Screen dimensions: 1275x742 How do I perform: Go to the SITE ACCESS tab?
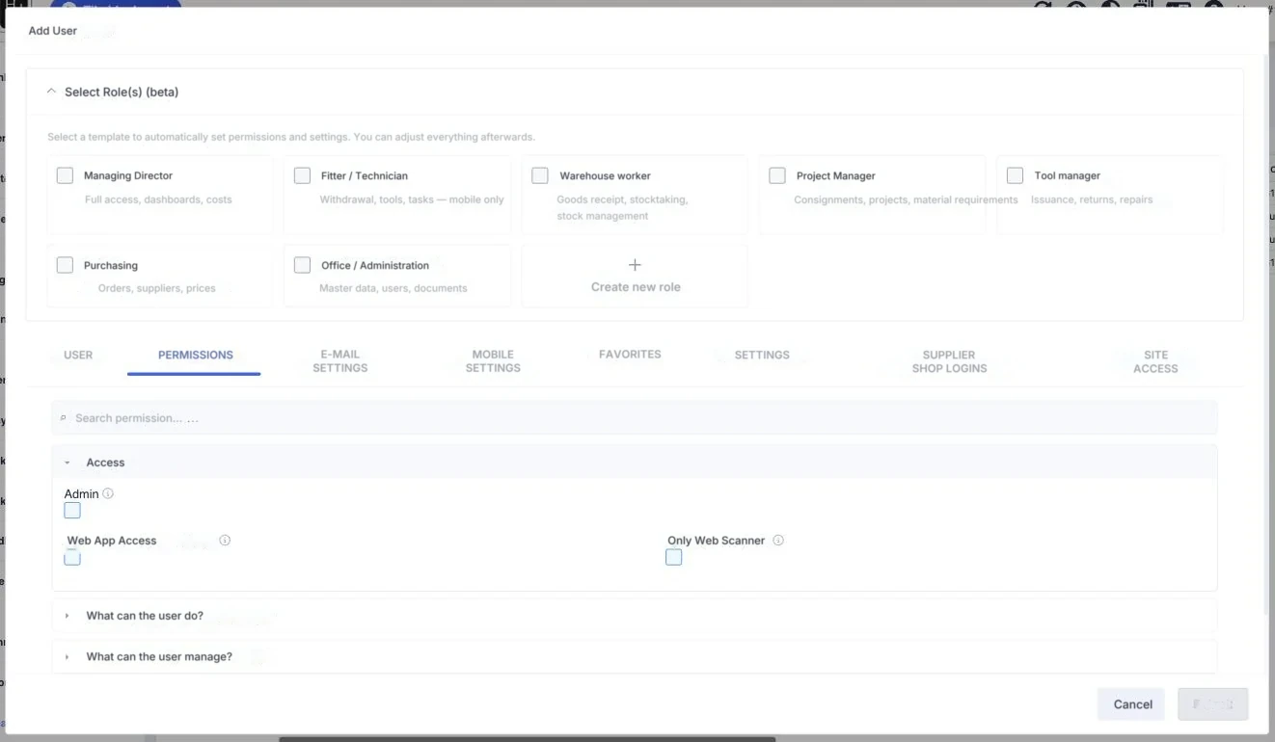[x=1155, y=361]
